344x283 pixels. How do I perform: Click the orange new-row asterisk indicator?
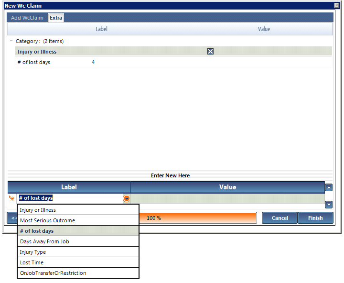coord(11,198)
